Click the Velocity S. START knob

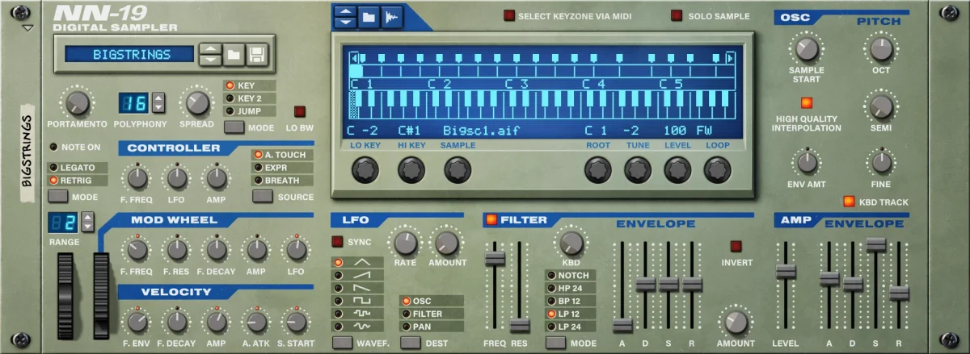[x=297, y=323]
